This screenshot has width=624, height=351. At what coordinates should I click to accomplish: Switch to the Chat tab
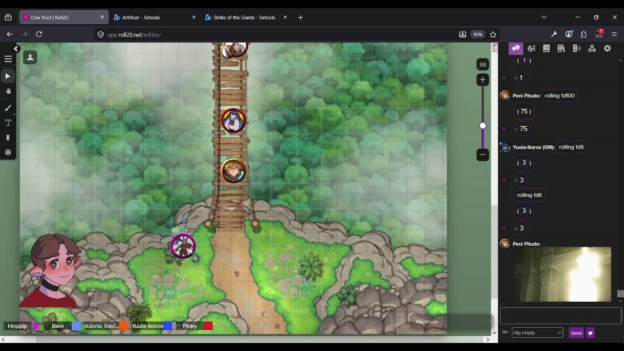tap(516, 48)
